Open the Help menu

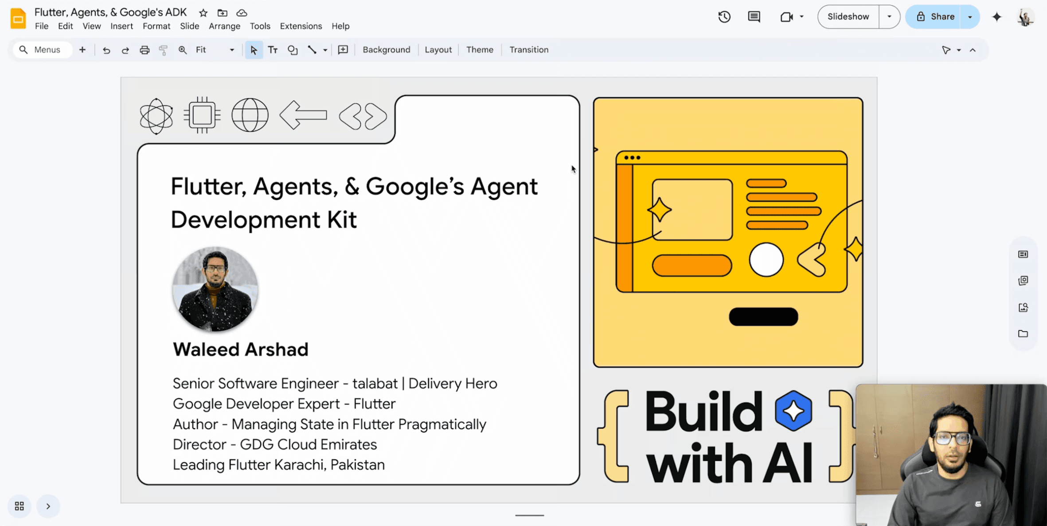[340, 26]
